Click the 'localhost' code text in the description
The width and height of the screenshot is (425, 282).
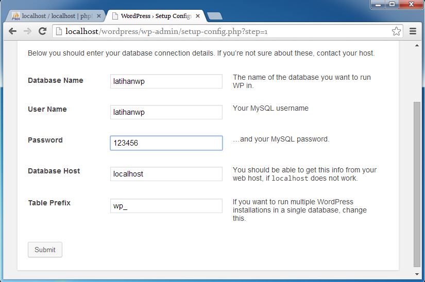(x=290, y=179)
